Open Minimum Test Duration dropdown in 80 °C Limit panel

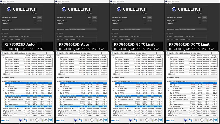click(x=138, y=29)
